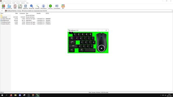Click the WinRAR title bar icon
The height and width of the screenshot is (97, 173).
coord(1,1)
